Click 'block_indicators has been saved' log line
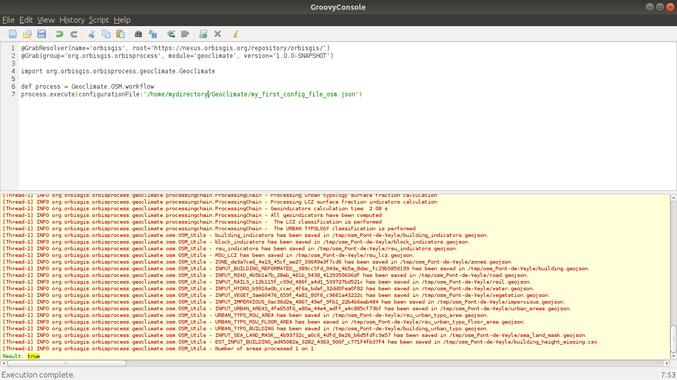The image size is (677, 380). point(236,242)
